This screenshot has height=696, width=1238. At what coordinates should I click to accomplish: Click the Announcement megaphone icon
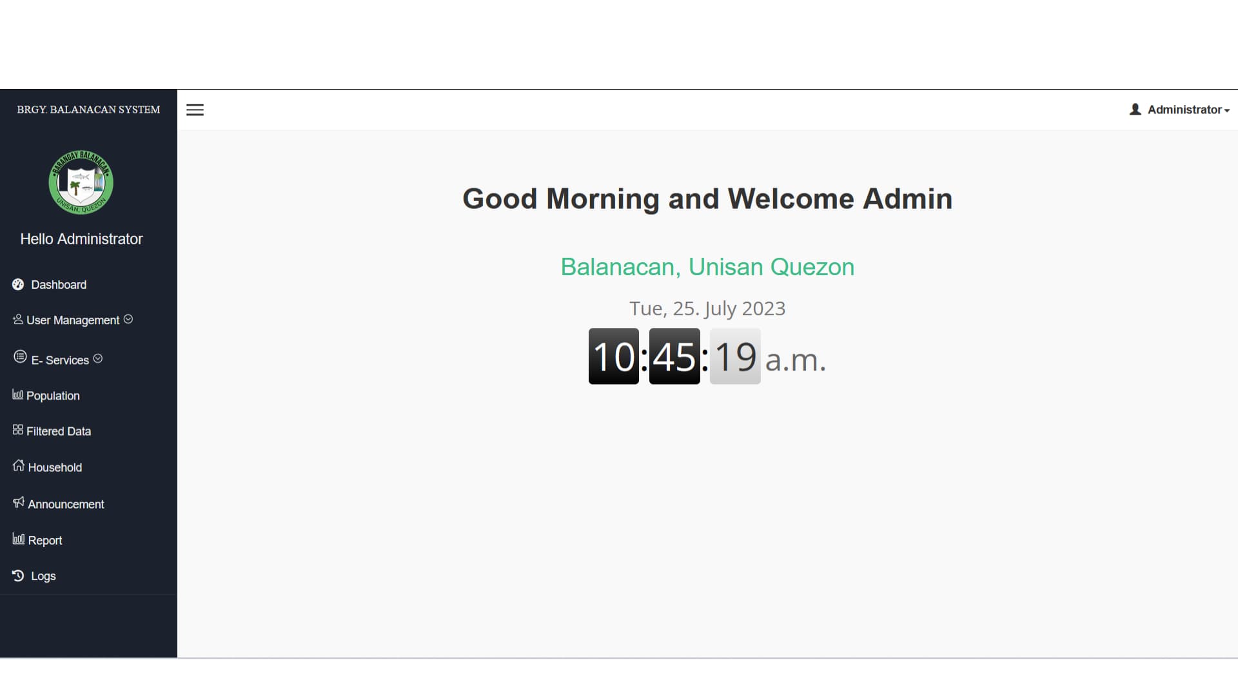pyautogui.click(x=19, y=502)
